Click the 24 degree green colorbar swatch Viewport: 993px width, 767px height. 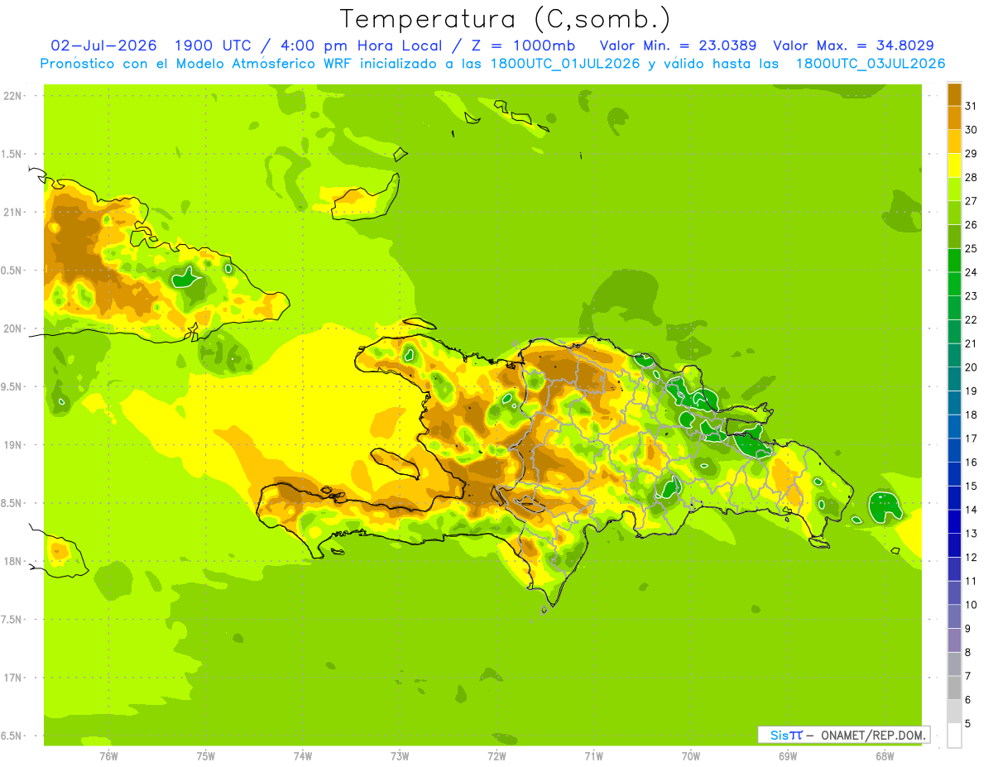954,261
